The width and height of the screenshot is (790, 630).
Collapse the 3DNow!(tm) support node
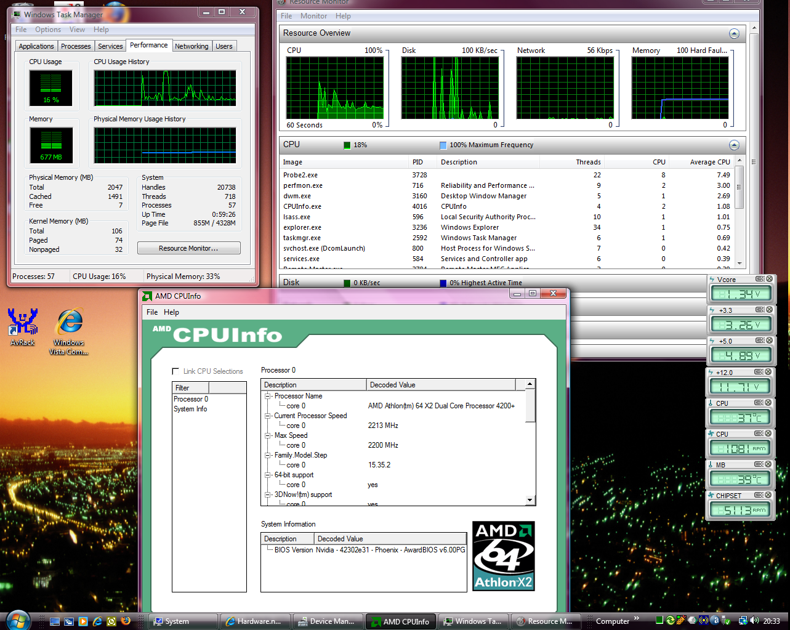click(268, 495)
